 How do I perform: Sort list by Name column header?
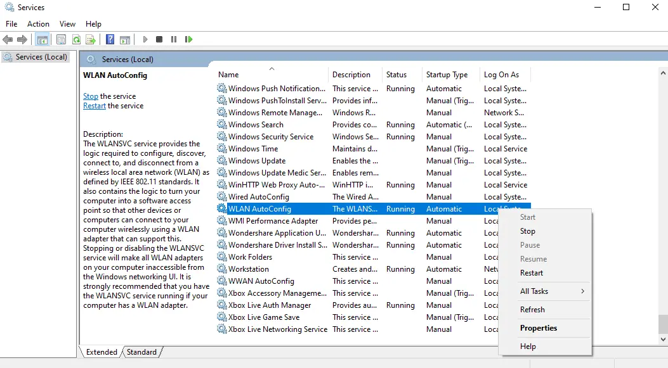coord(272,75)
